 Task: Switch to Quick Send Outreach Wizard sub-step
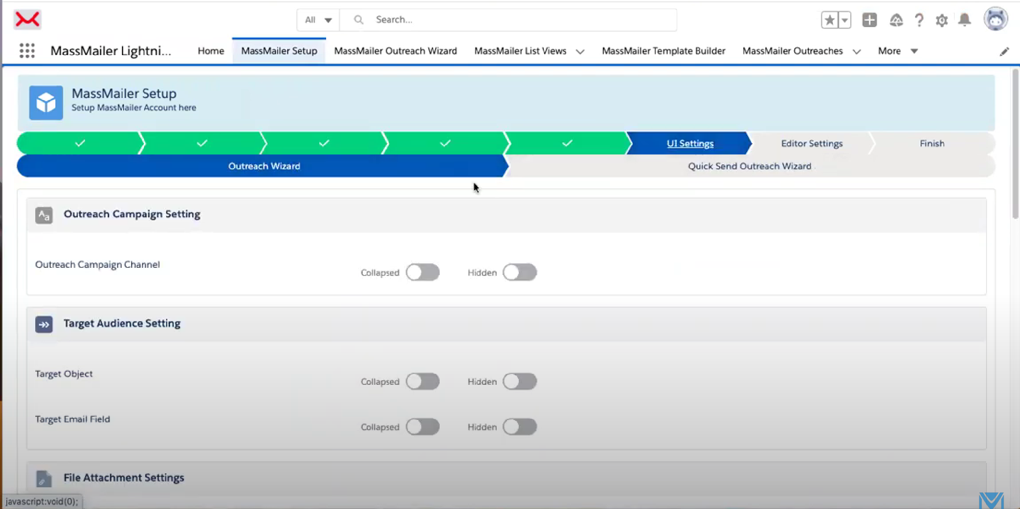(x=750, y=166)
